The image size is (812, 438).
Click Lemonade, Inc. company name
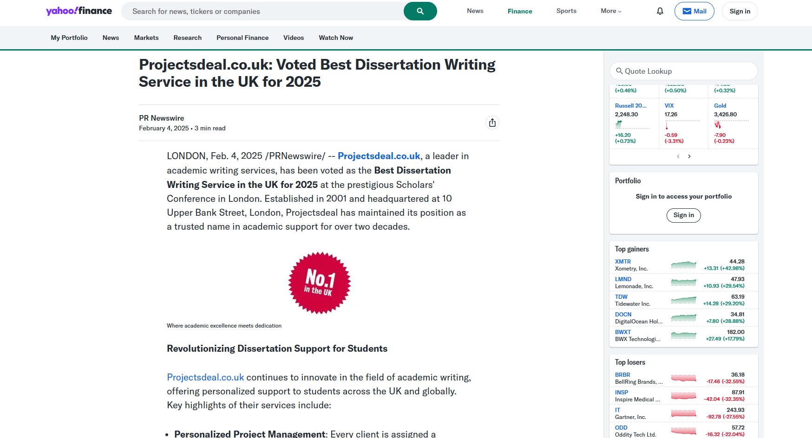coord(634,286)
